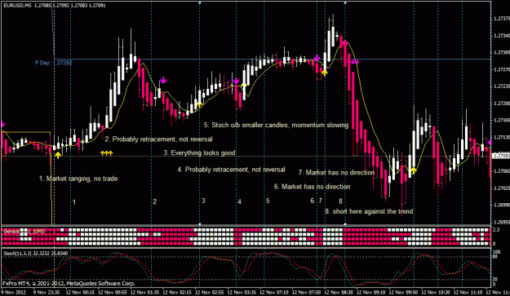Click the 1.27235 price axis label

tap(501, 86)
